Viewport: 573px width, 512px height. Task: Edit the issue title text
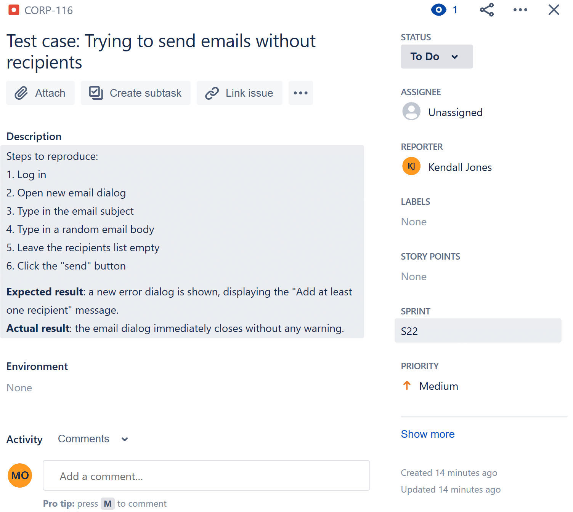[161, 51]
